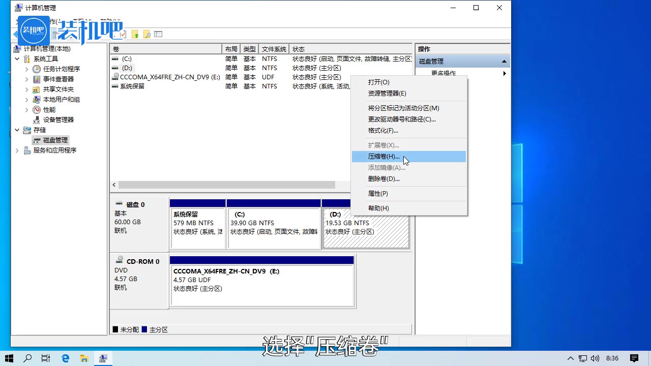Choose 删除卷(D)... in the context menu
The height and width of the screenshot is (366, 651).
pyautogui.click(x=383, y=179)
